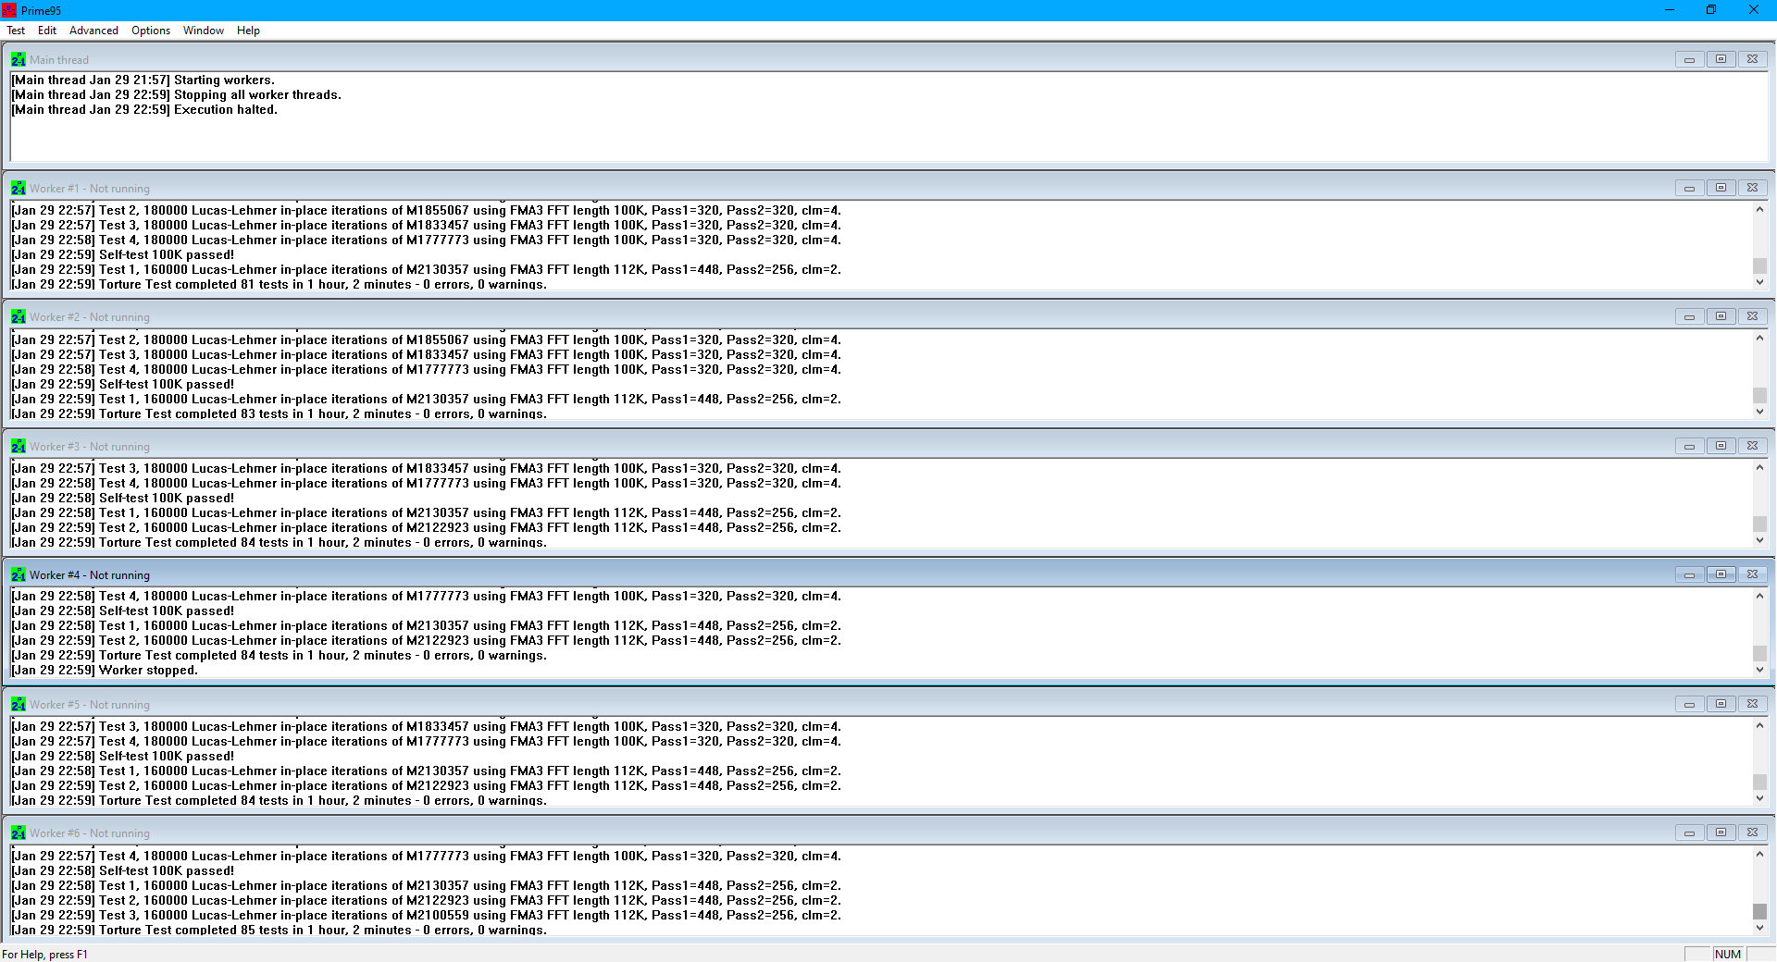Image resolution: width=1777 pixels, height=962 pixels.
Task: Click scroll-up arrow in Worker #6 log
Action: pos(1759,854)
